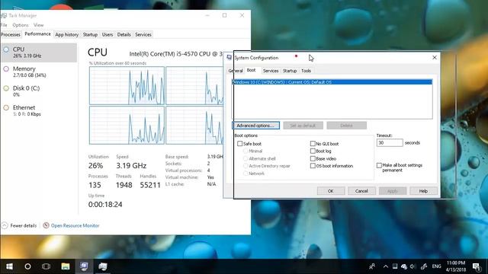Image resolution: width=488 pixels, height=274 pixels.
Task: Open ENG language indicator
Action: pos(436,266)
